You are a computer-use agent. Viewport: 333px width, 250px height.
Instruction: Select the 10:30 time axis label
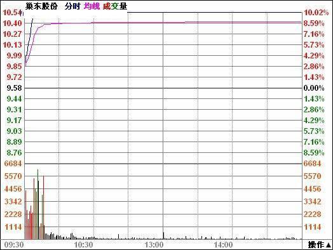pos(83,245)
